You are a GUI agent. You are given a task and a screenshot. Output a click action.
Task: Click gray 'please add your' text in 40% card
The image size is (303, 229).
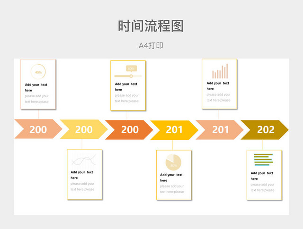point(37,96)
